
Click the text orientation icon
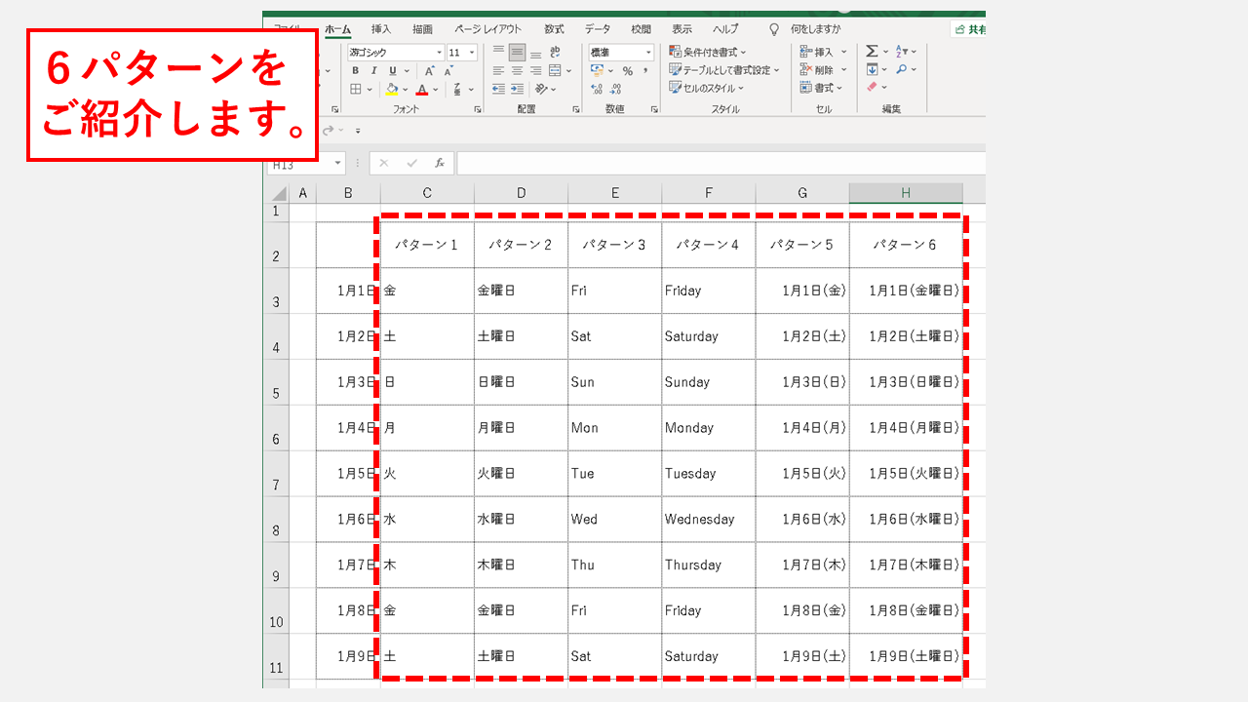542,89
